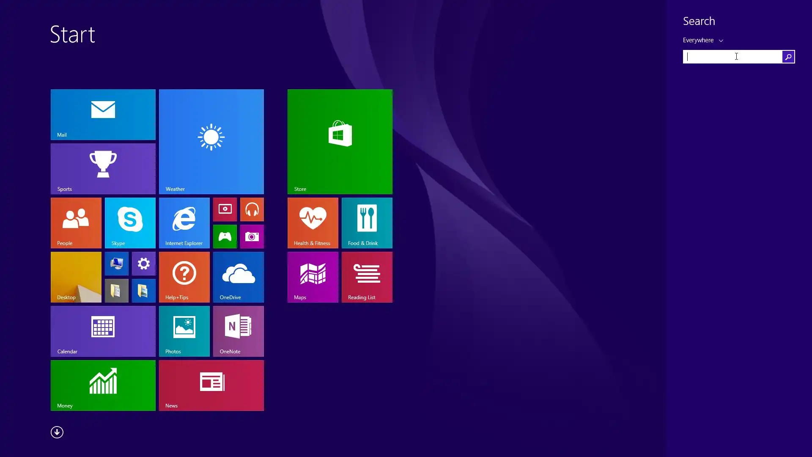Open the Maps tile

coord(313,277)
